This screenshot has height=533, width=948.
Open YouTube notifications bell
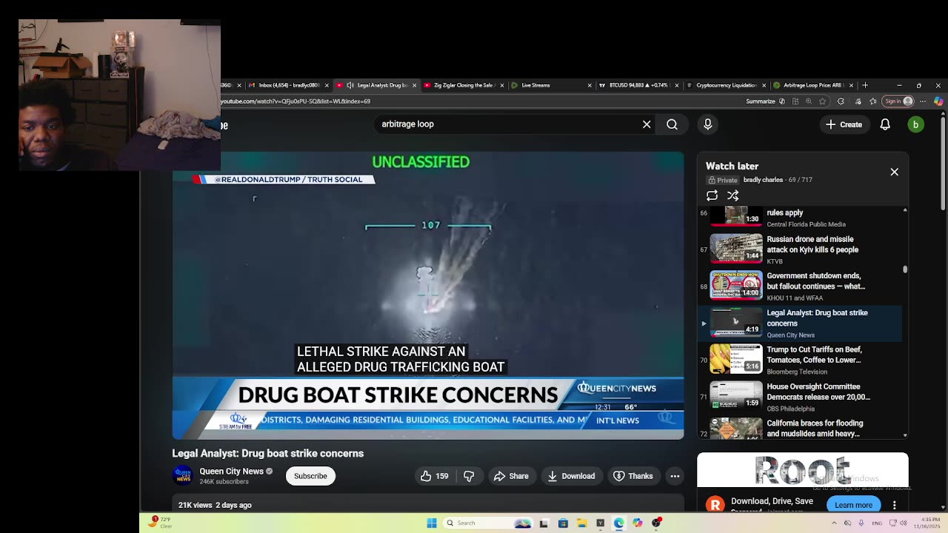coord(885,124)
